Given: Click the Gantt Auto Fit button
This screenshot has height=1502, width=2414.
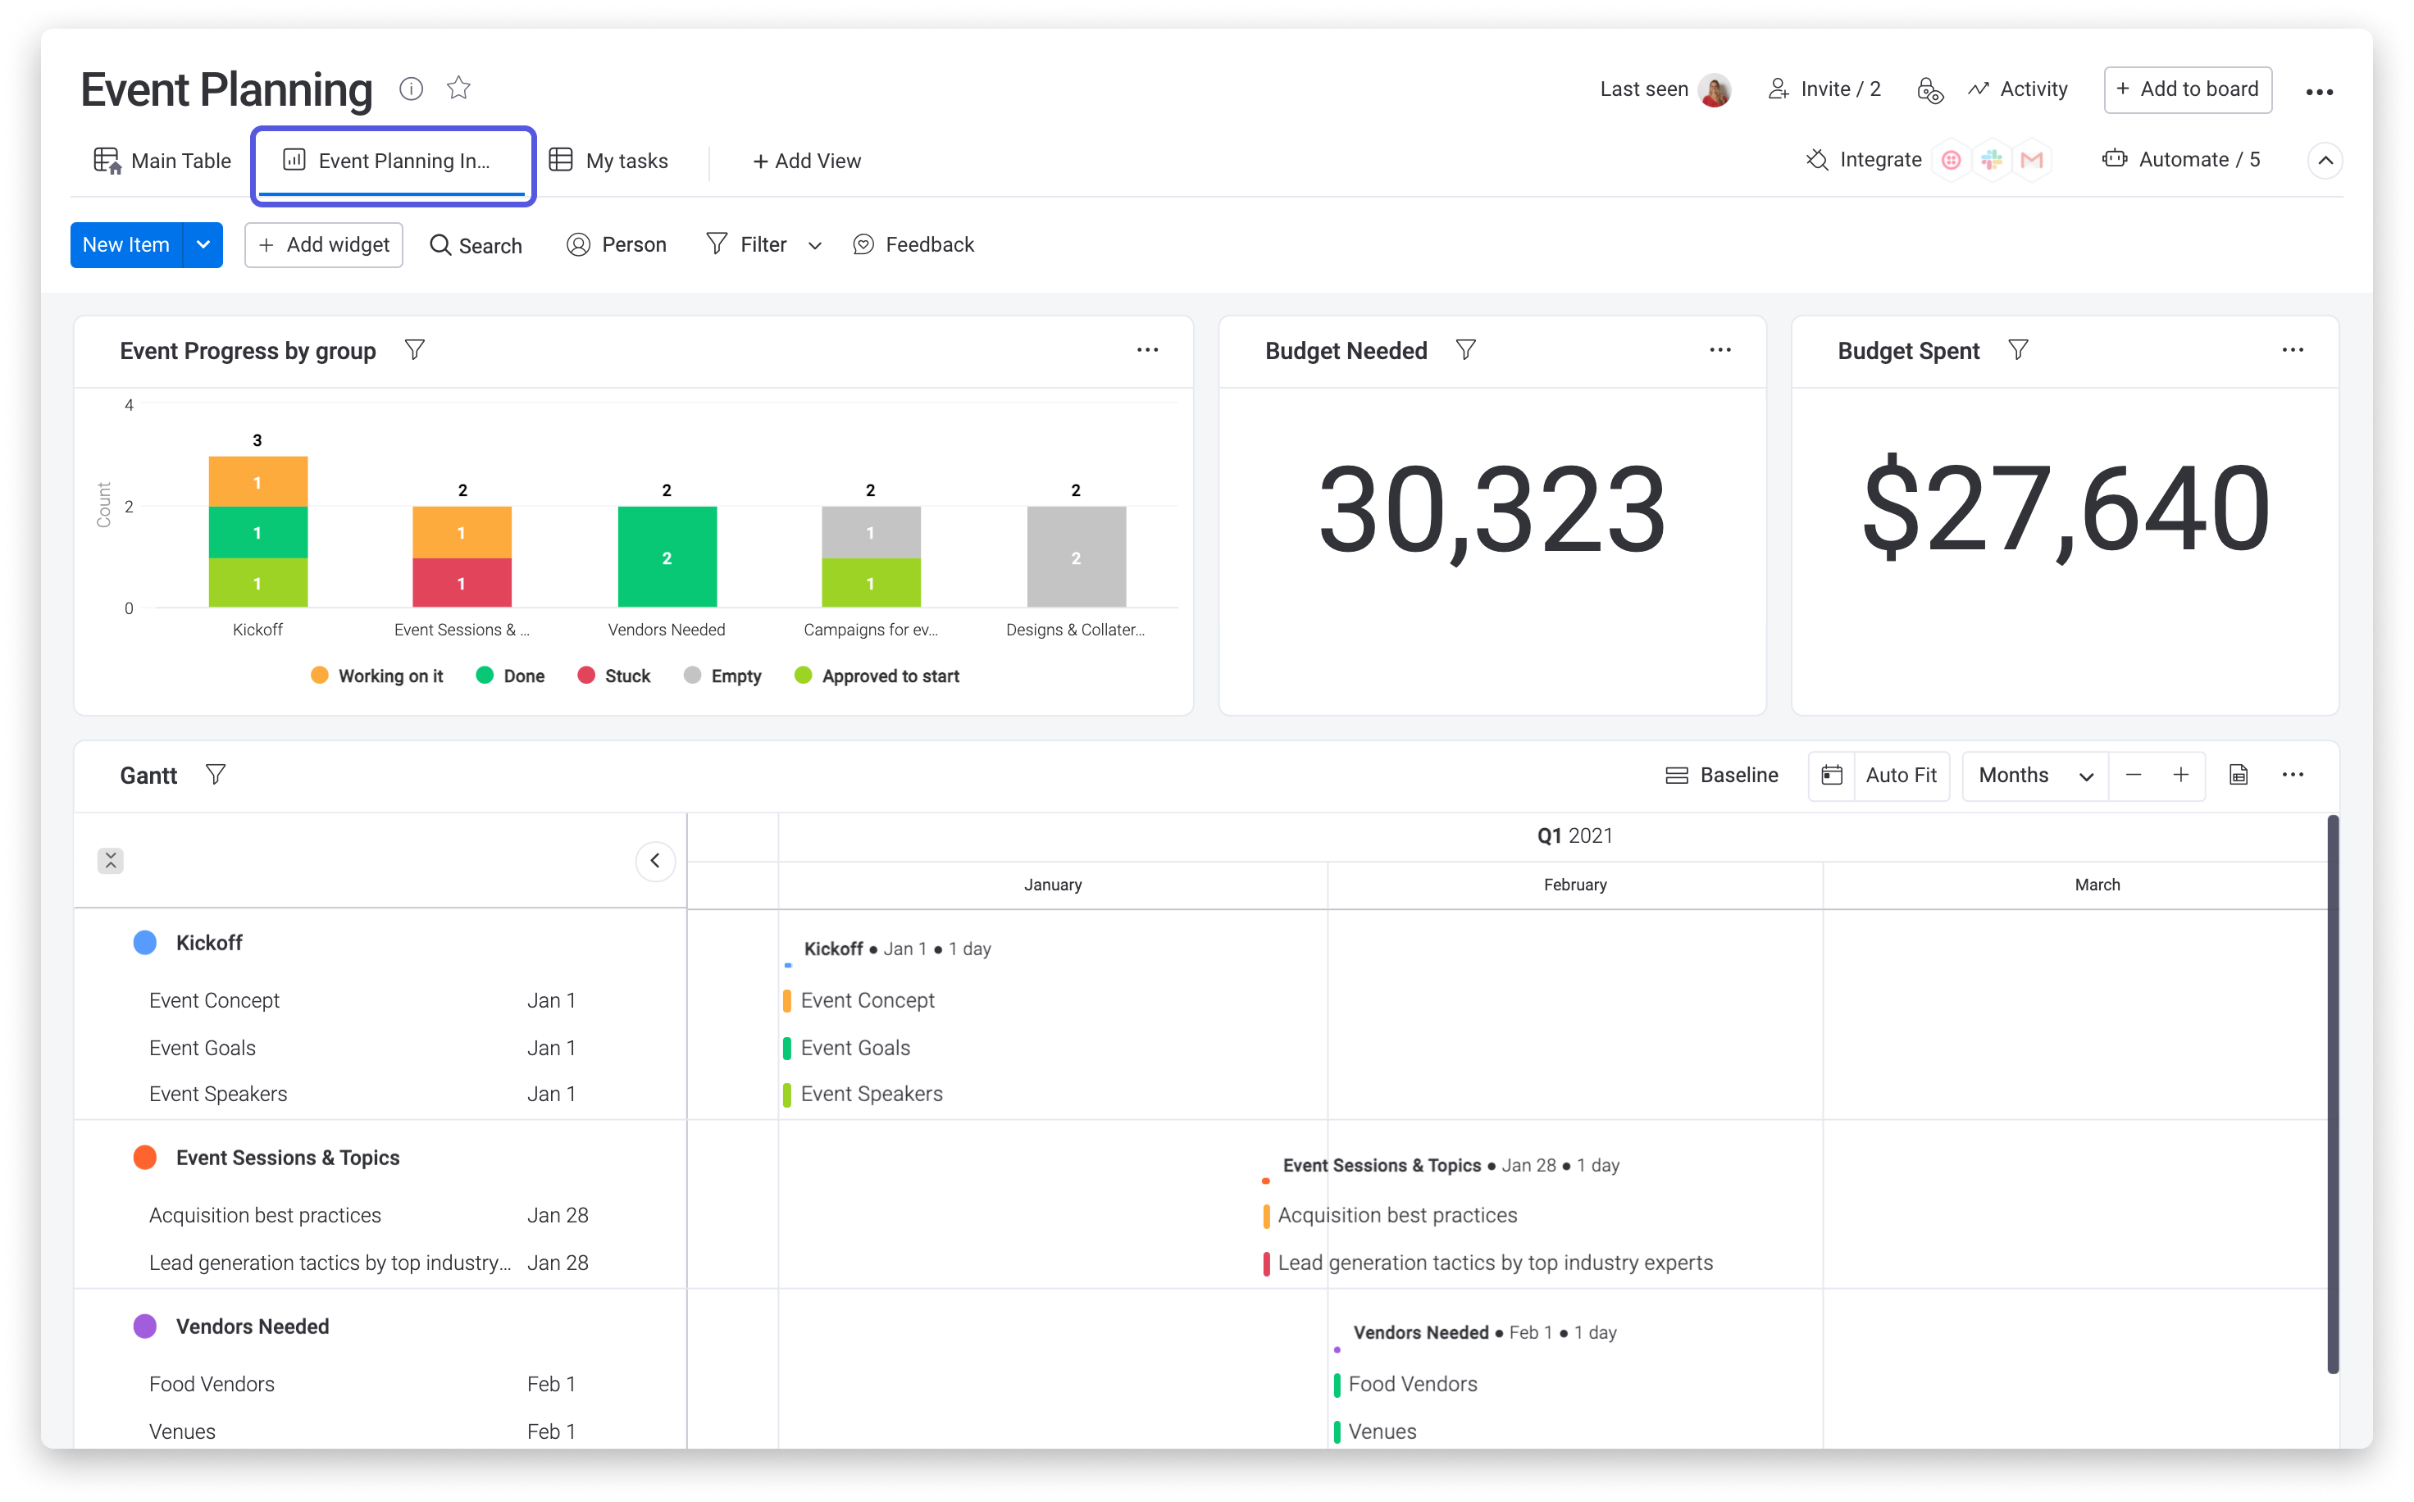Looking at the screenshot, I should pyautogui.click(x=1901, y=775).
